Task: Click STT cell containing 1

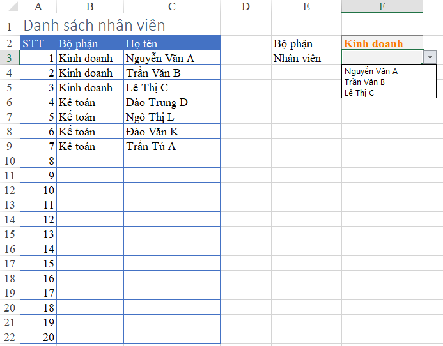Action: [x=38, y=58]
